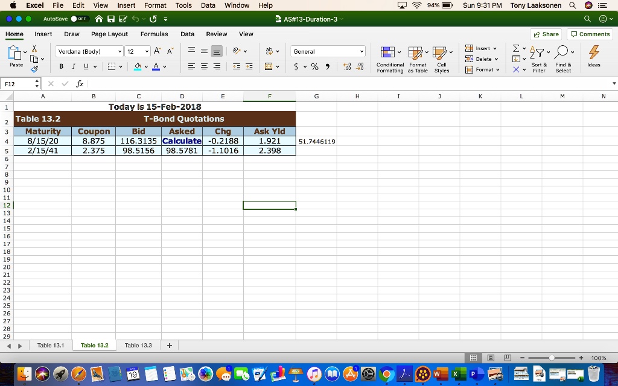Click the Name Box showing F12
The height and width of the screenshot is (386, 618).
(21, 84)
